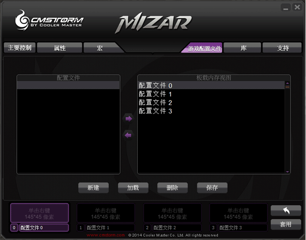The height and width of the screenshot is (240, 306).
Task: Click the CM Storm logo
Action: [x=49, y=20]
